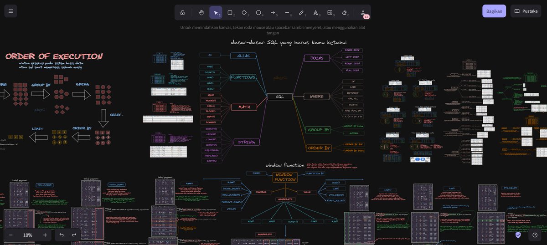The width and height of the screenshot is (547, 245).
Task: Select the LOWER() box
Action: click(x=212, y=140)
